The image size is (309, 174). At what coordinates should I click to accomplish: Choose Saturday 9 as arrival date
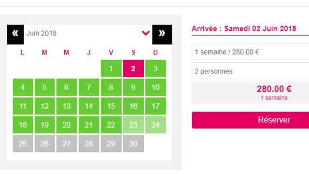(133, 87)
